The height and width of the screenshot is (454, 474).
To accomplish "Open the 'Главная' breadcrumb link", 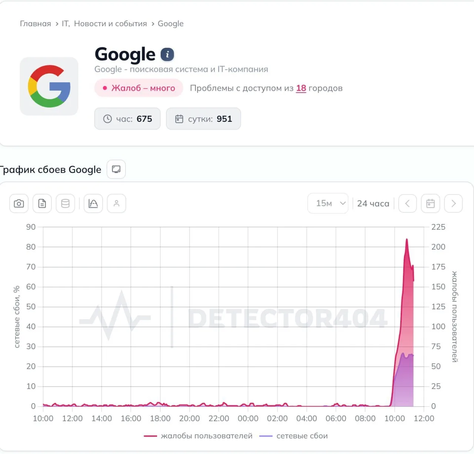I will tap(36, 24).
